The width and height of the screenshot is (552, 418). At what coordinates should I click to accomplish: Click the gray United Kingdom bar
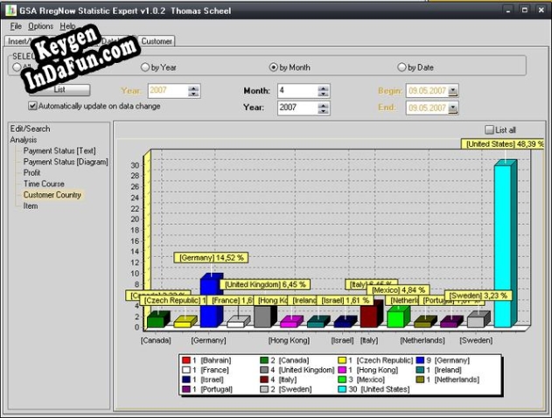[x=262, y=316]
